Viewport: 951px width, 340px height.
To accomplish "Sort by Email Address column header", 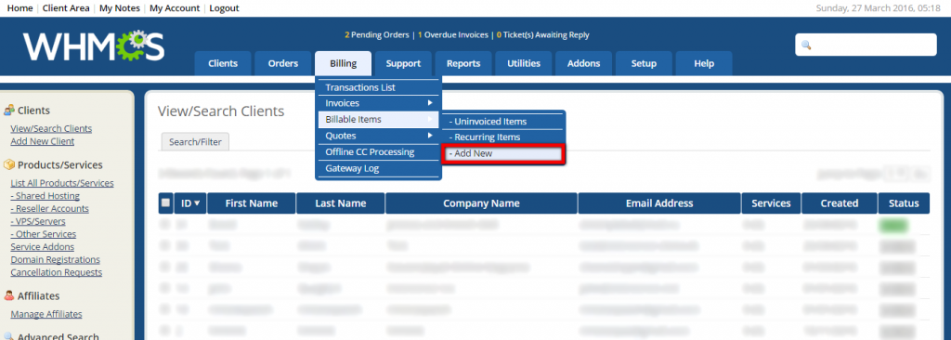I will pos(659,203).
